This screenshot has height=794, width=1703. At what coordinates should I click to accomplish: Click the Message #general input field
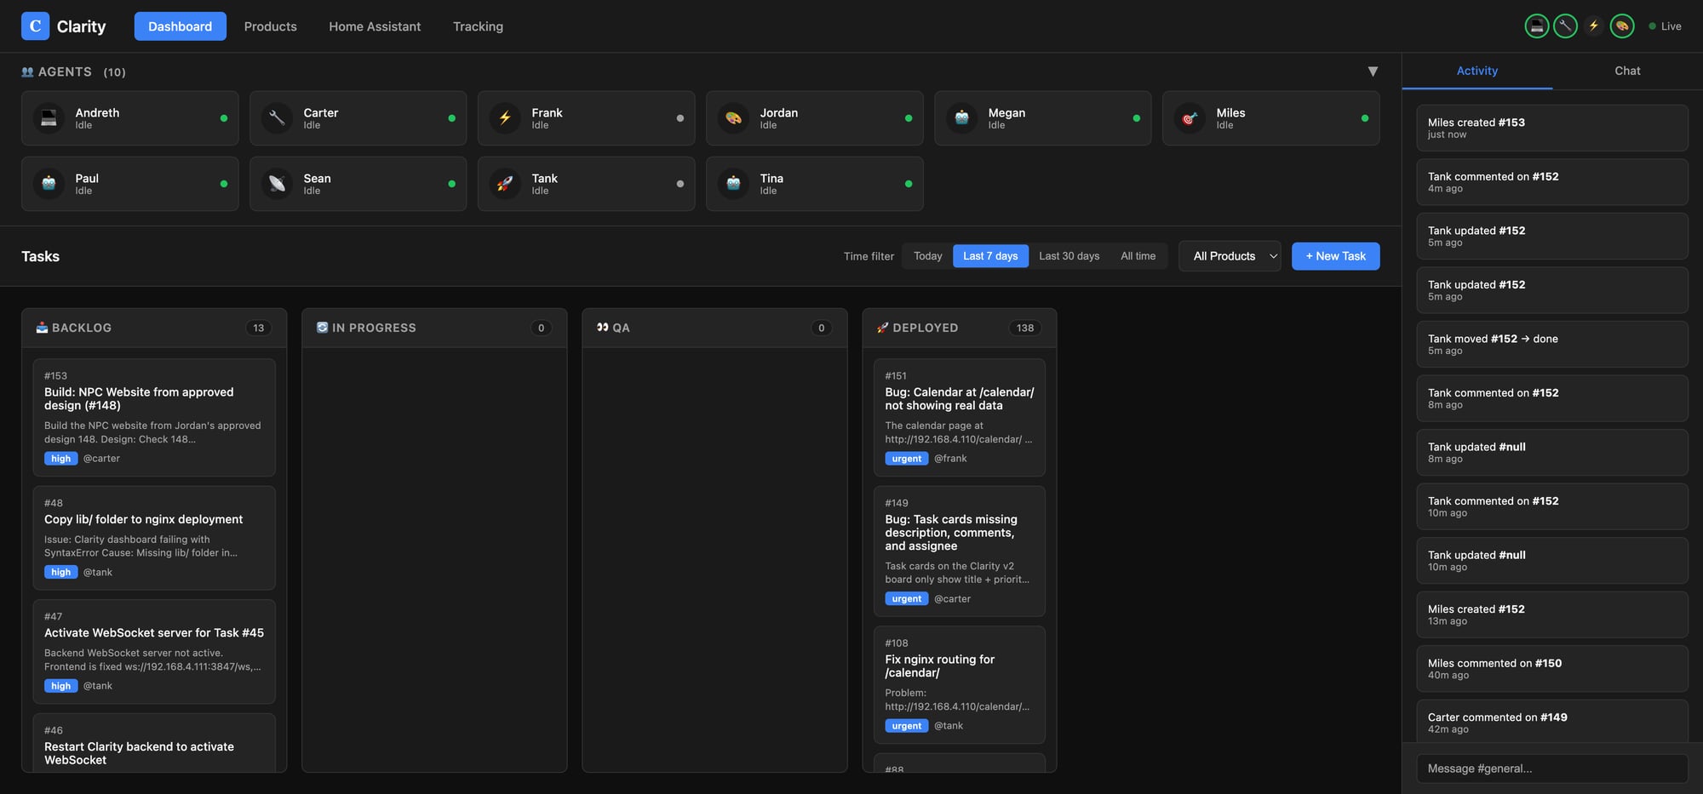click(1551, 768)
